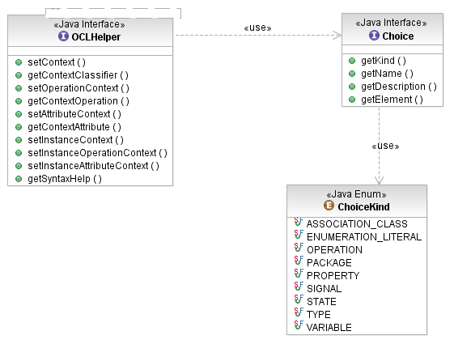Select the VARIABLE literal text

(x=329, y=328)
